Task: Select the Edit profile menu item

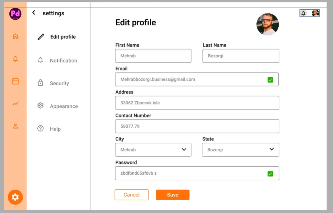Action: (x=57, y=37)
